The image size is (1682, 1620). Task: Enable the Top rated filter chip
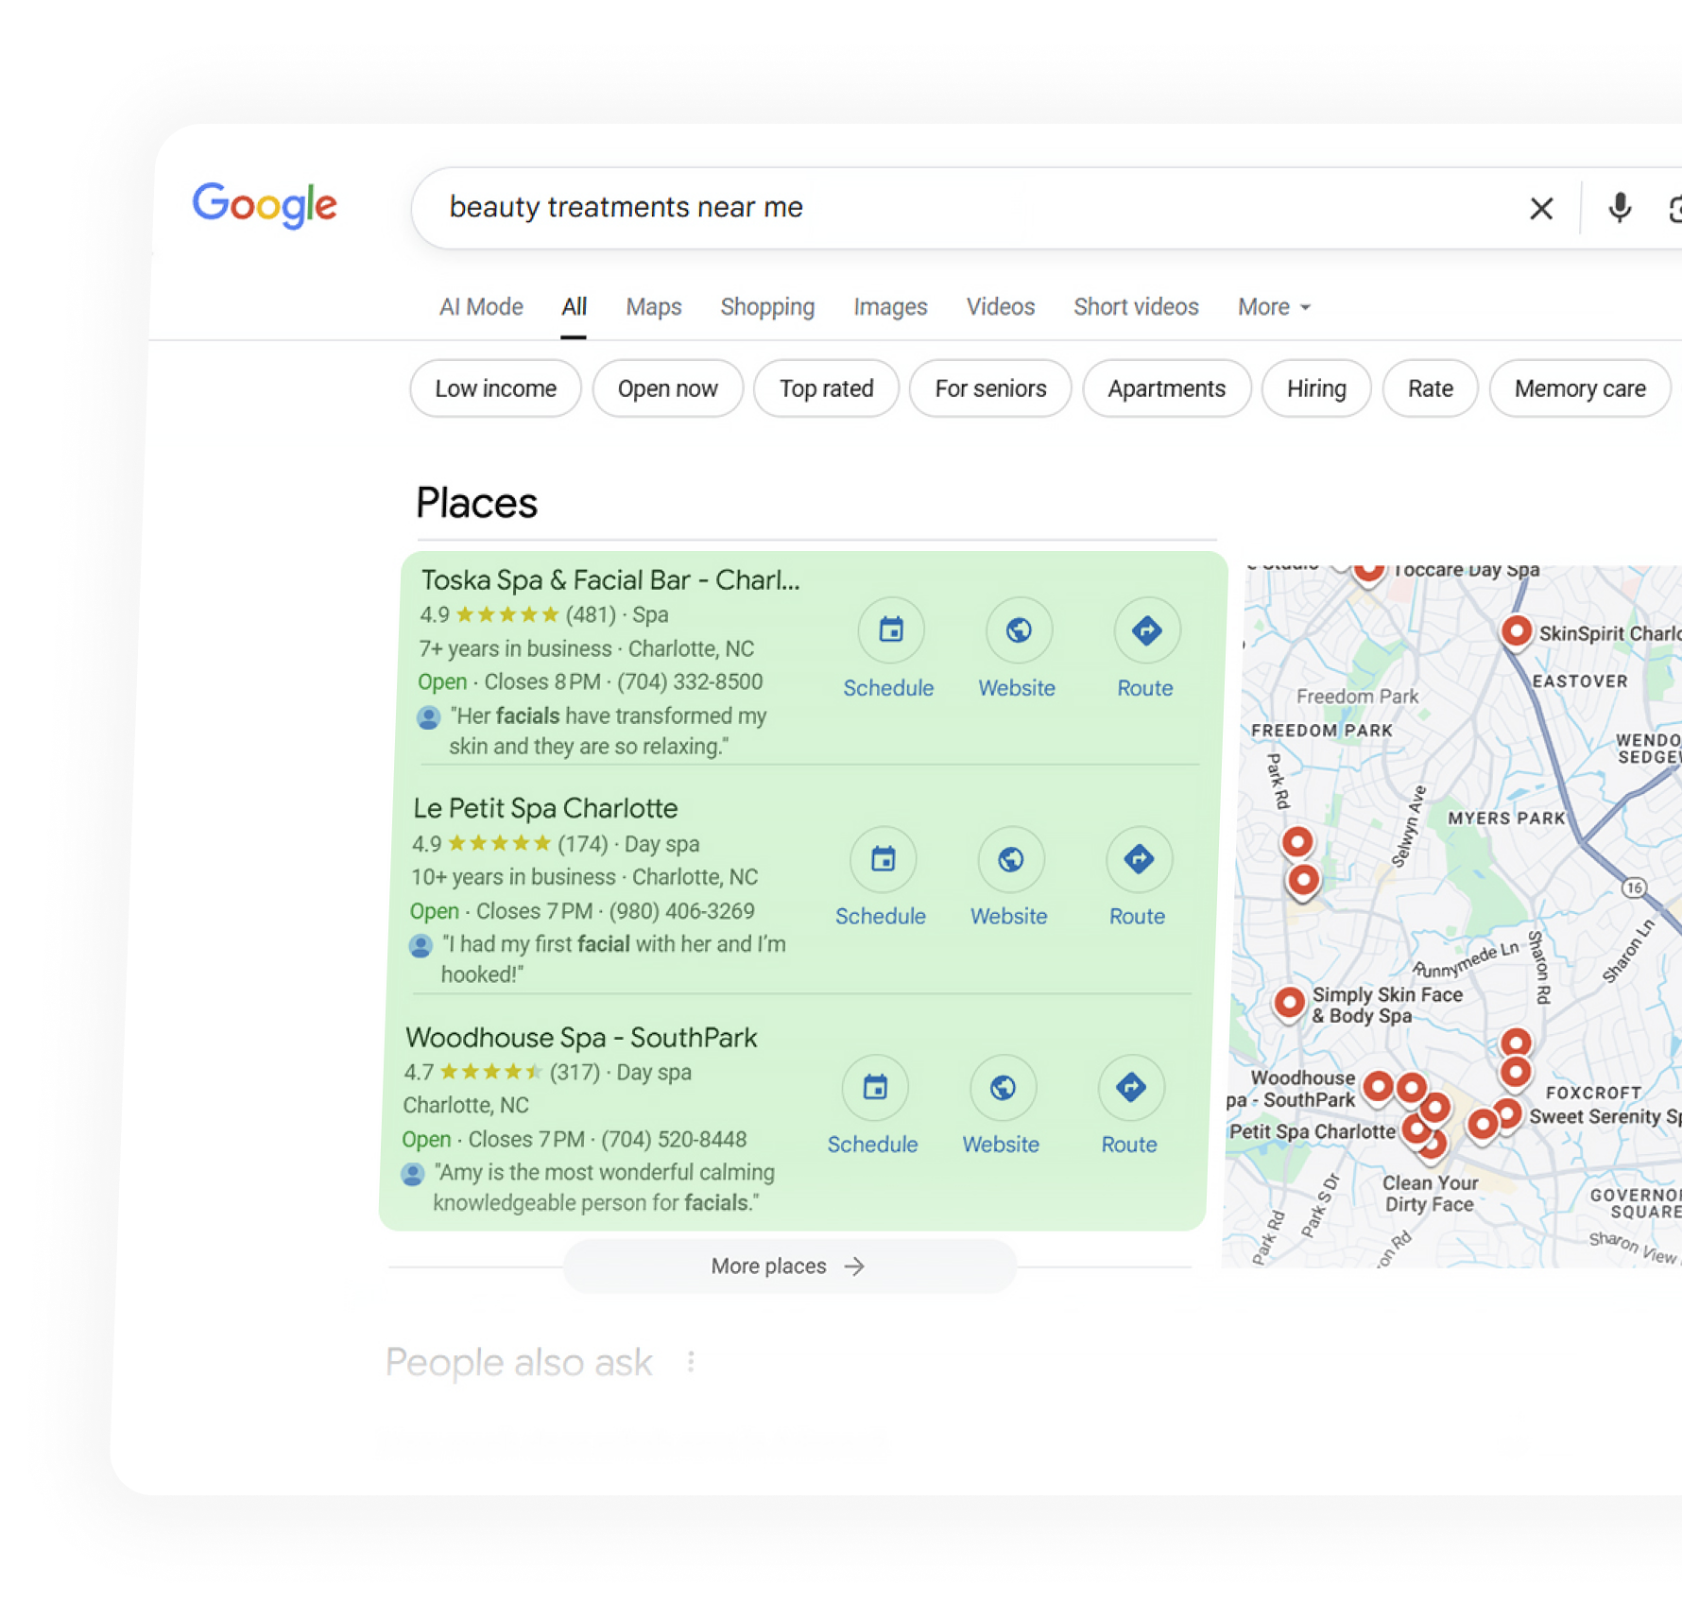pyautogui.click(x=826, y=388)
